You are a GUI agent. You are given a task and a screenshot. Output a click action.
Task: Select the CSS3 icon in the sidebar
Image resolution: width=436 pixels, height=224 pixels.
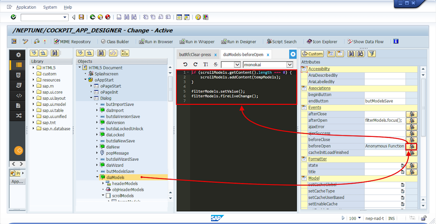pos(19,85)
